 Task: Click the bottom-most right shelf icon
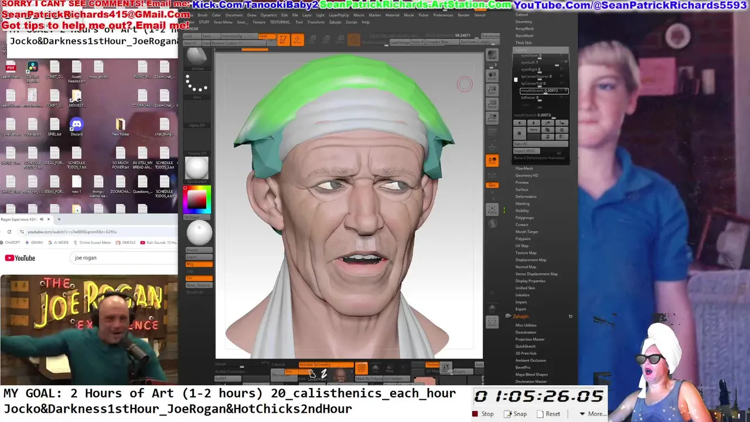point(492,322)
